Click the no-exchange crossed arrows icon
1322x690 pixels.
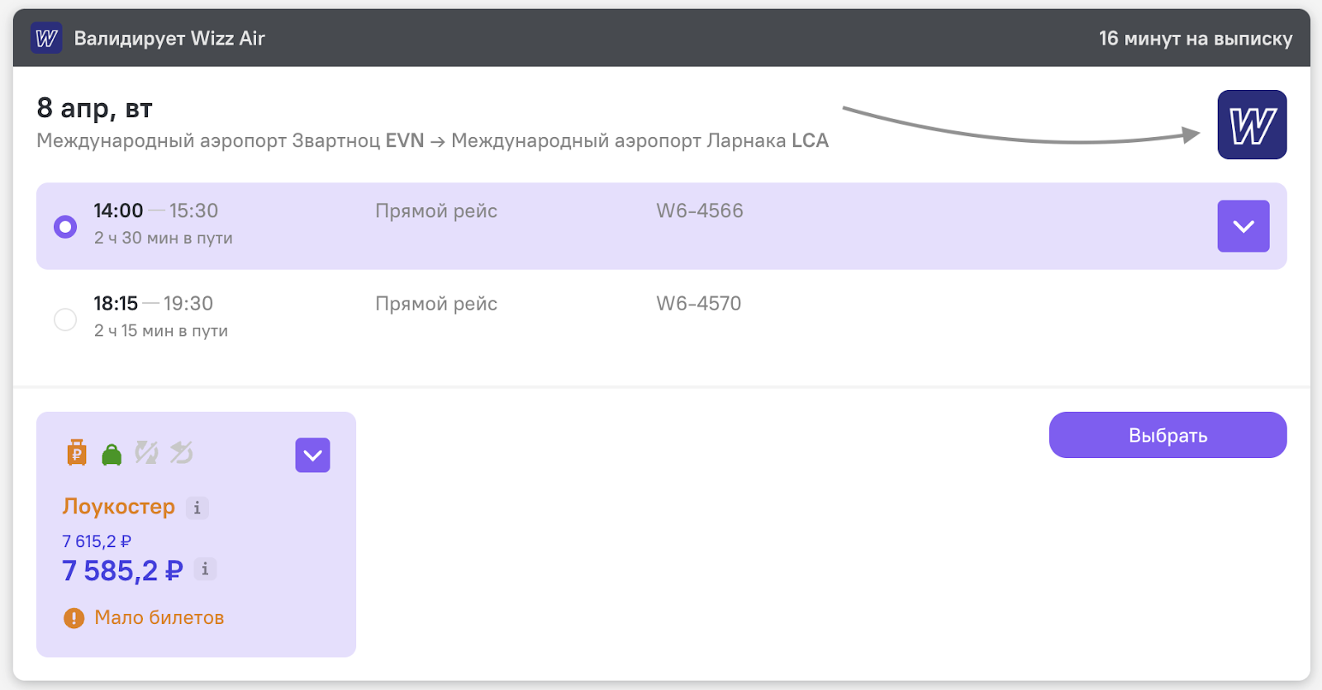146,452
